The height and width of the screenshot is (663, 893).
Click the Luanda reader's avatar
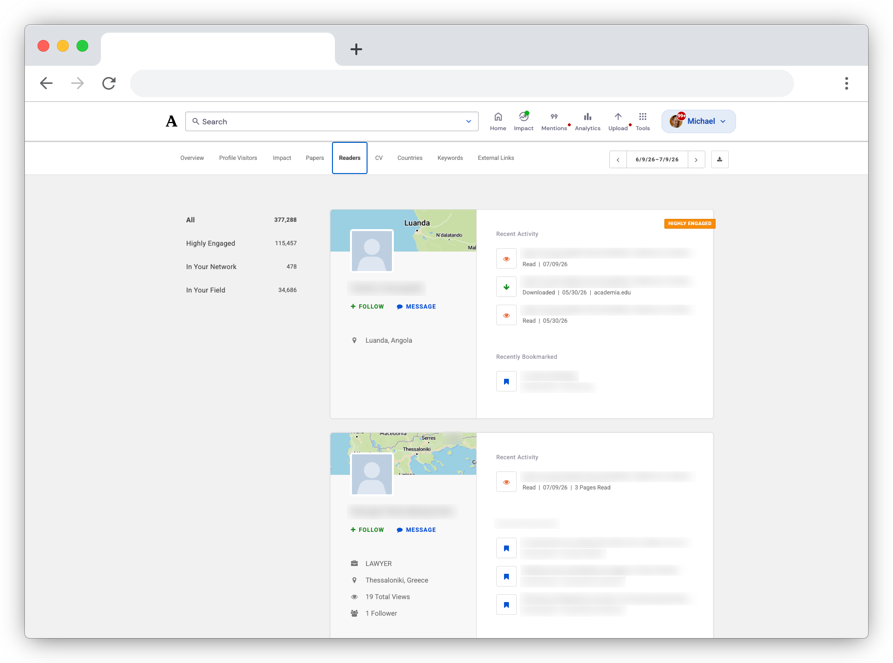tap(372, 251)
